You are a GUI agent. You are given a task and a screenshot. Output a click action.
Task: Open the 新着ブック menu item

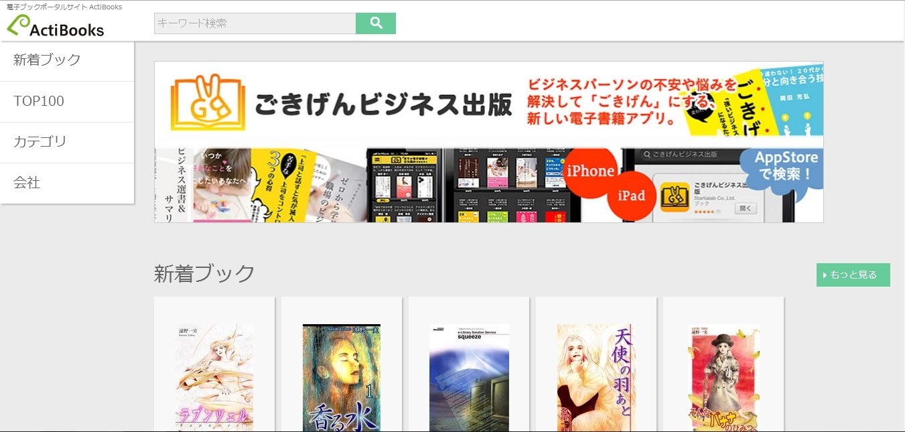[x=67, y=60]
